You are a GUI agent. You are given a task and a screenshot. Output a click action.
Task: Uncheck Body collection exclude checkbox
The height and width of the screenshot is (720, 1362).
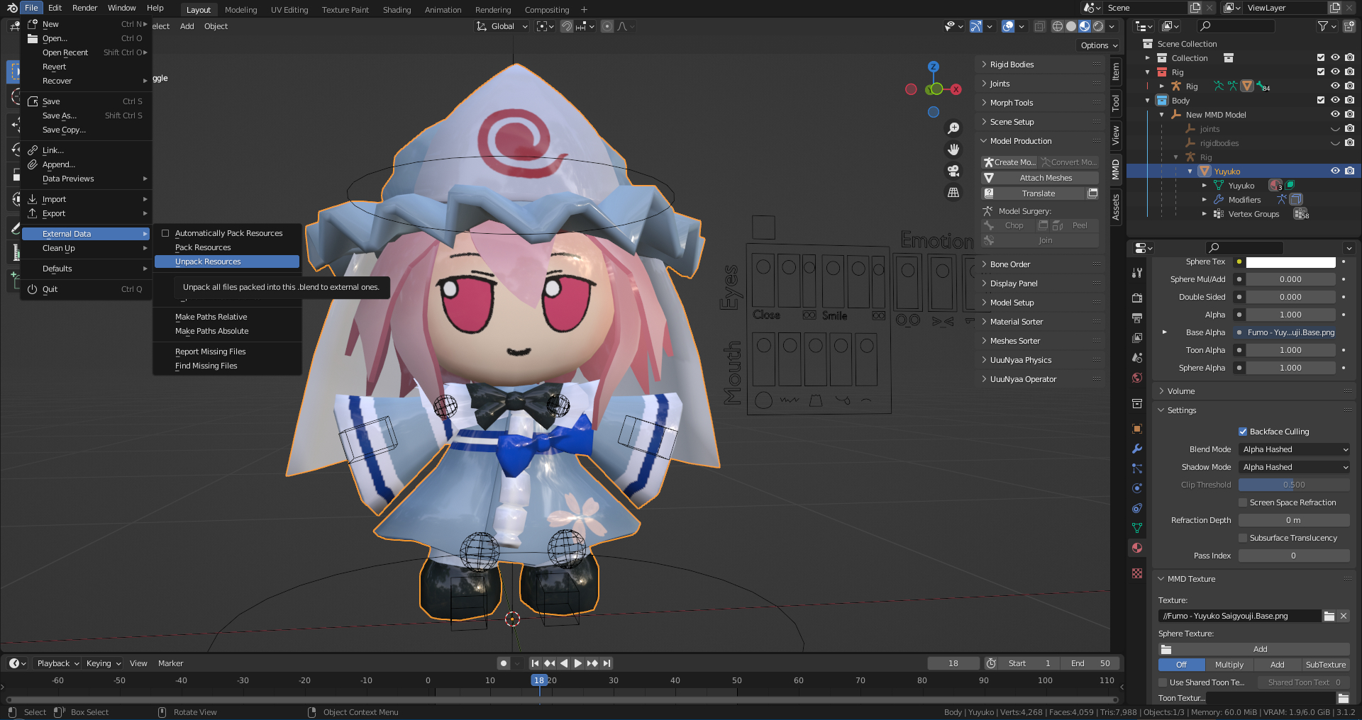click(x=1321, y=100)
